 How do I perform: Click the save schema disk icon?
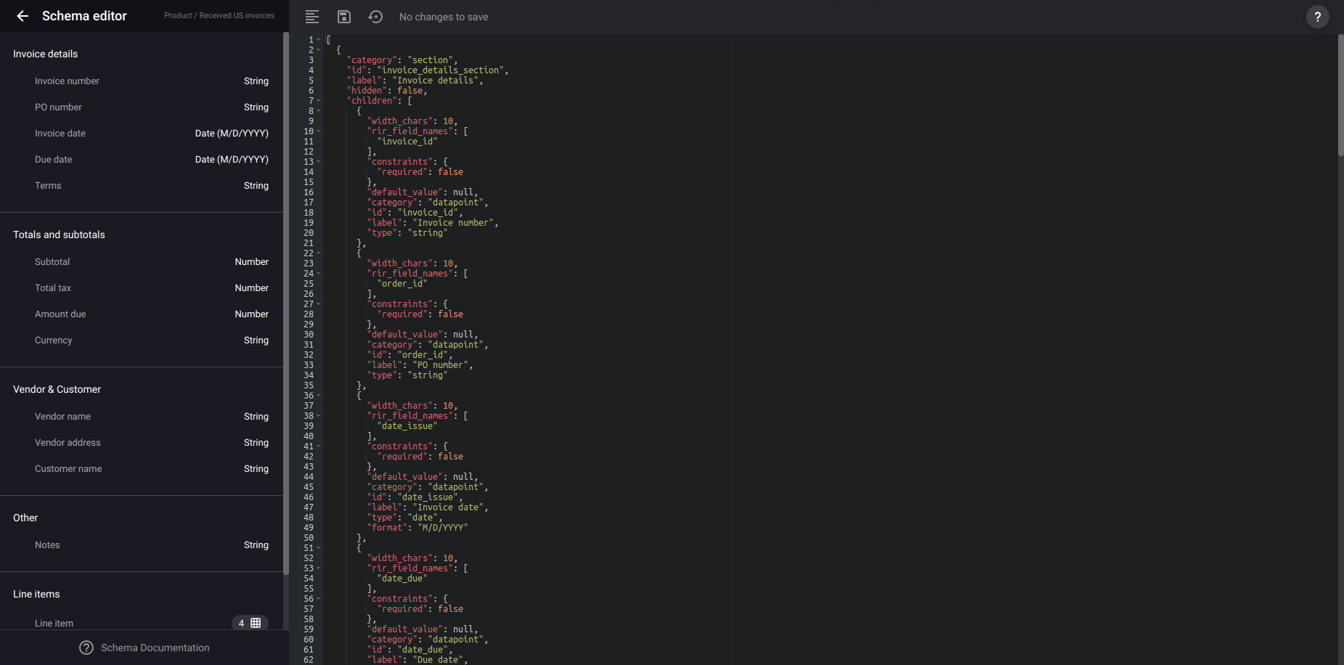344,17
